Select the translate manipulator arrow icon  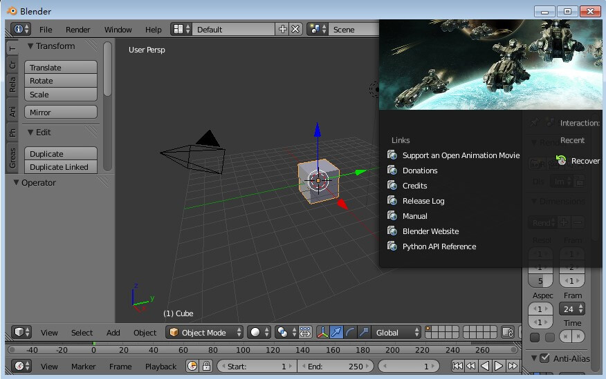pyautogui.click(x=336, y=332)
